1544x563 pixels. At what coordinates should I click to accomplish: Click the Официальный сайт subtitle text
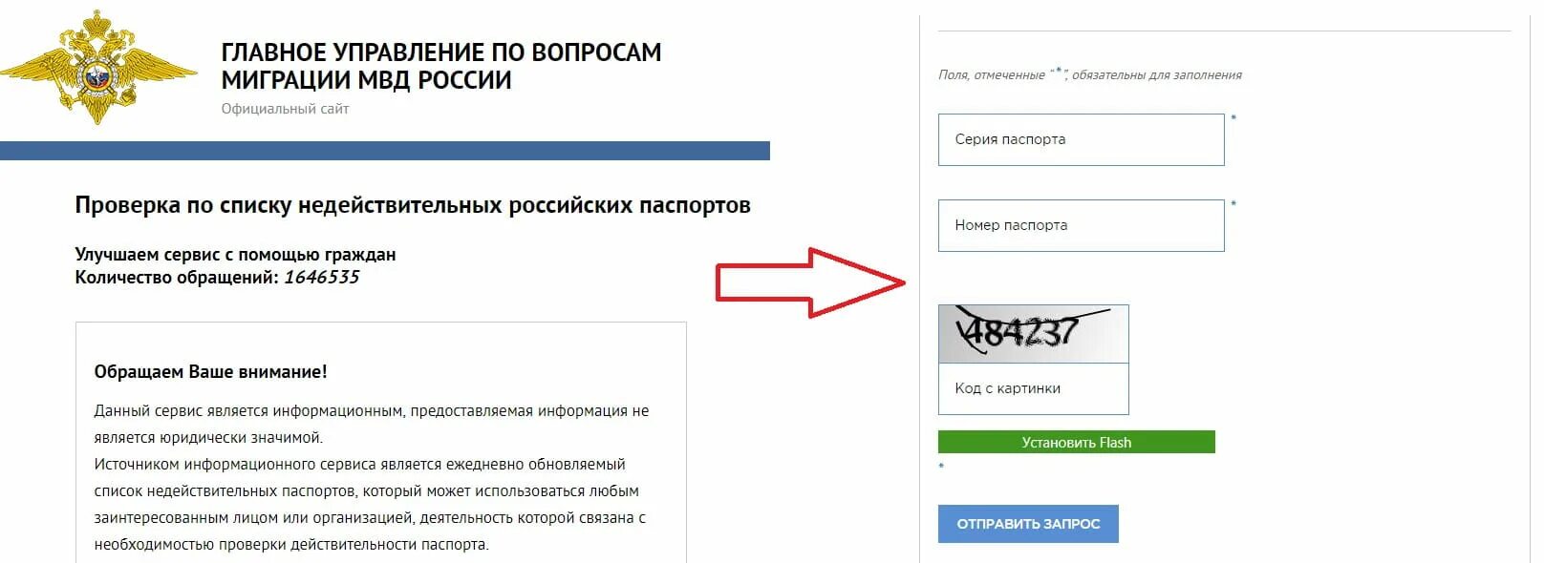click(x=285, y=109)
